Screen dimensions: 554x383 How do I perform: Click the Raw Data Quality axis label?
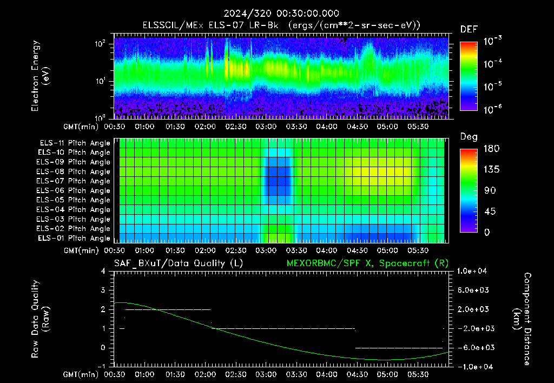click(x=40, y=319)
